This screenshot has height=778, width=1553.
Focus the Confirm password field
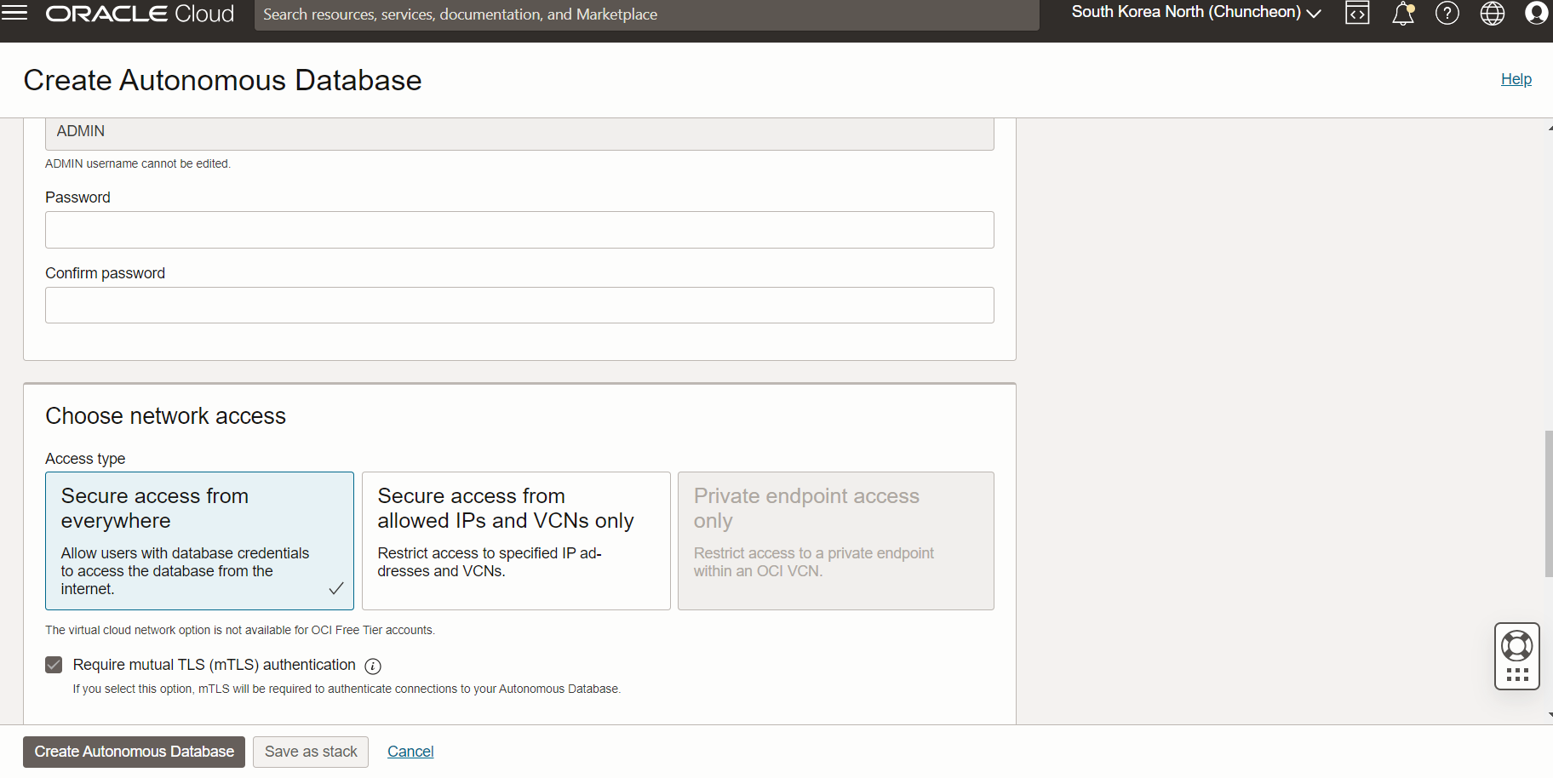click(x=519, y=305)
